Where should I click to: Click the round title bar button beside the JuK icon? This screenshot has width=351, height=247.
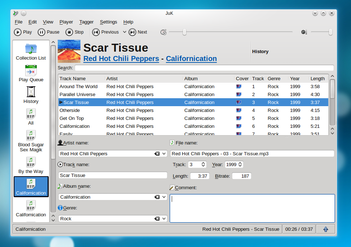pos(24,13)
